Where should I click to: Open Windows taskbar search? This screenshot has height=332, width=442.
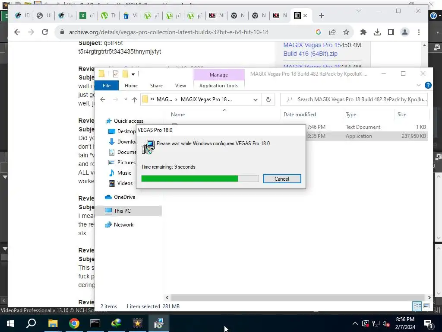pyautogui.click(x=31, y=323)
